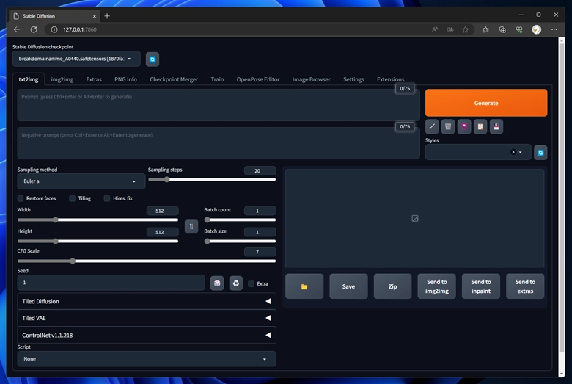
Task: Click the Batch size slider handle
Action: [x=208, y=241]
